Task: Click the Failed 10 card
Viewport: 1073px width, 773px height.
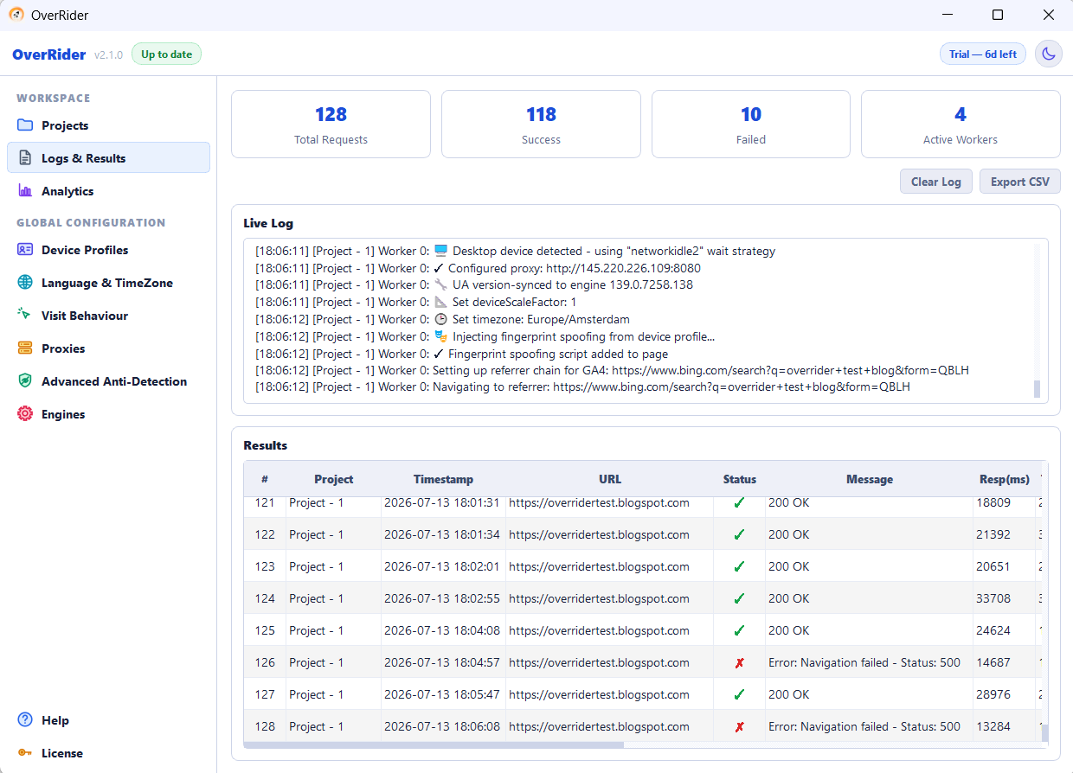Action: [x=751, y=125]
